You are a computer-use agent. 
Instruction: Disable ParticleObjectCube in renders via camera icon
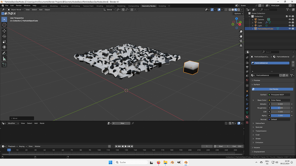[293, 29]
